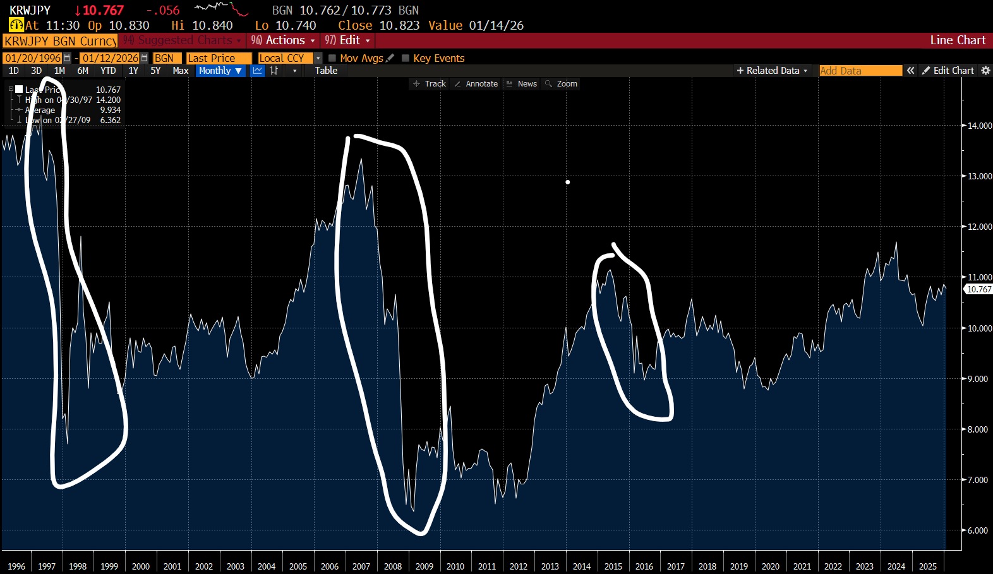Screen dimensions: 993x574
Task: Select the 6M range tab
Action: coord(83,71)
